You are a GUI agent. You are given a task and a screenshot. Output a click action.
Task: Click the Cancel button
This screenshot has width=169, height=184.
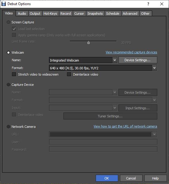(x=131, y=178)
